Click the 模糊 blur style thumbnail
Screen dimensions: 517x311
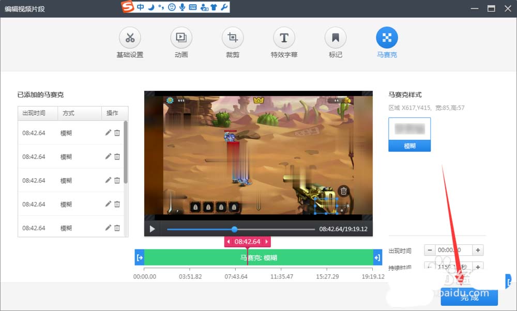pyautogui.click(x=409, y=134)
